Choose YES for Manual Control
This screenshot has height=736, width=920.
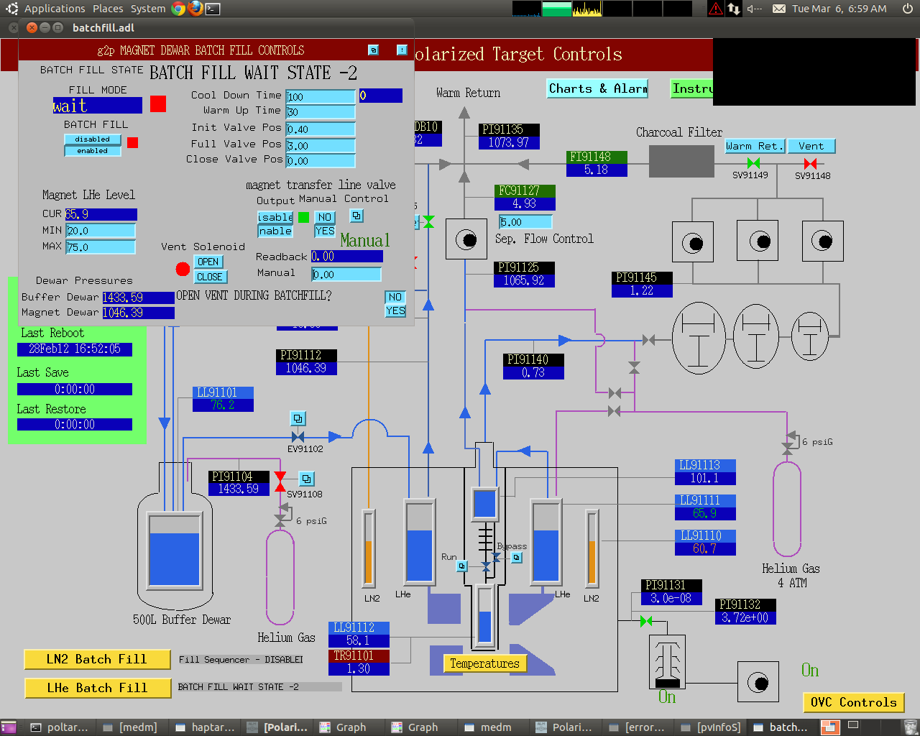pos(325,231)
